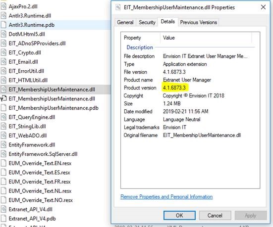The image size is (273, 227).
Task: Select the file name EIT_QueryEngine.dll
Action: pos(32,117)
